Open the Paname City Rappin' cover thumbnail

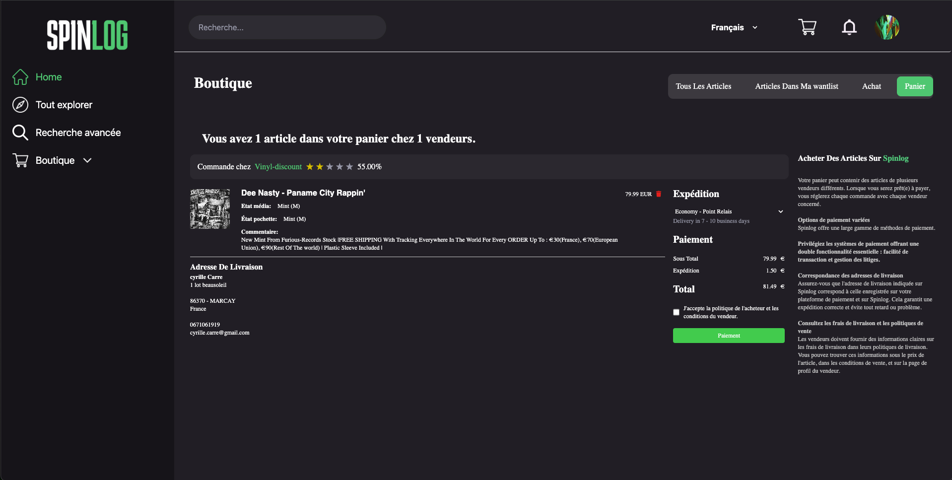(210, 208)
